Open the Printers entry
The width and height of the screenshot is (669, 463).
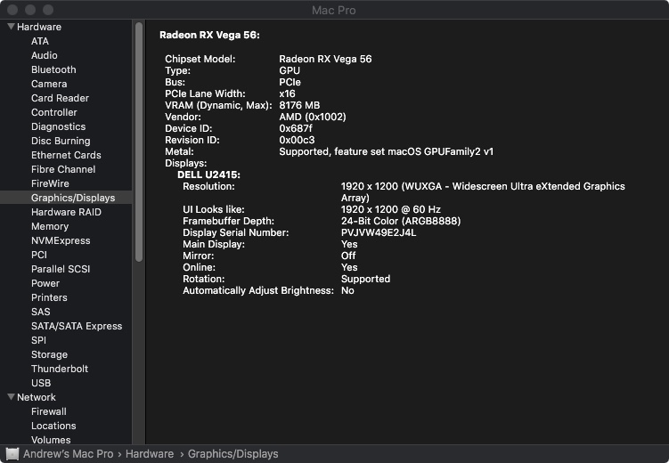pos(49,297)
